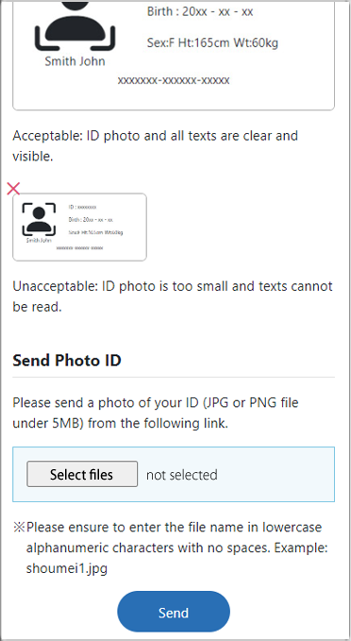351x641 pixels.
Task: Click the 'Please send a photo of your ID' instruction
Action: coord(156,413)
